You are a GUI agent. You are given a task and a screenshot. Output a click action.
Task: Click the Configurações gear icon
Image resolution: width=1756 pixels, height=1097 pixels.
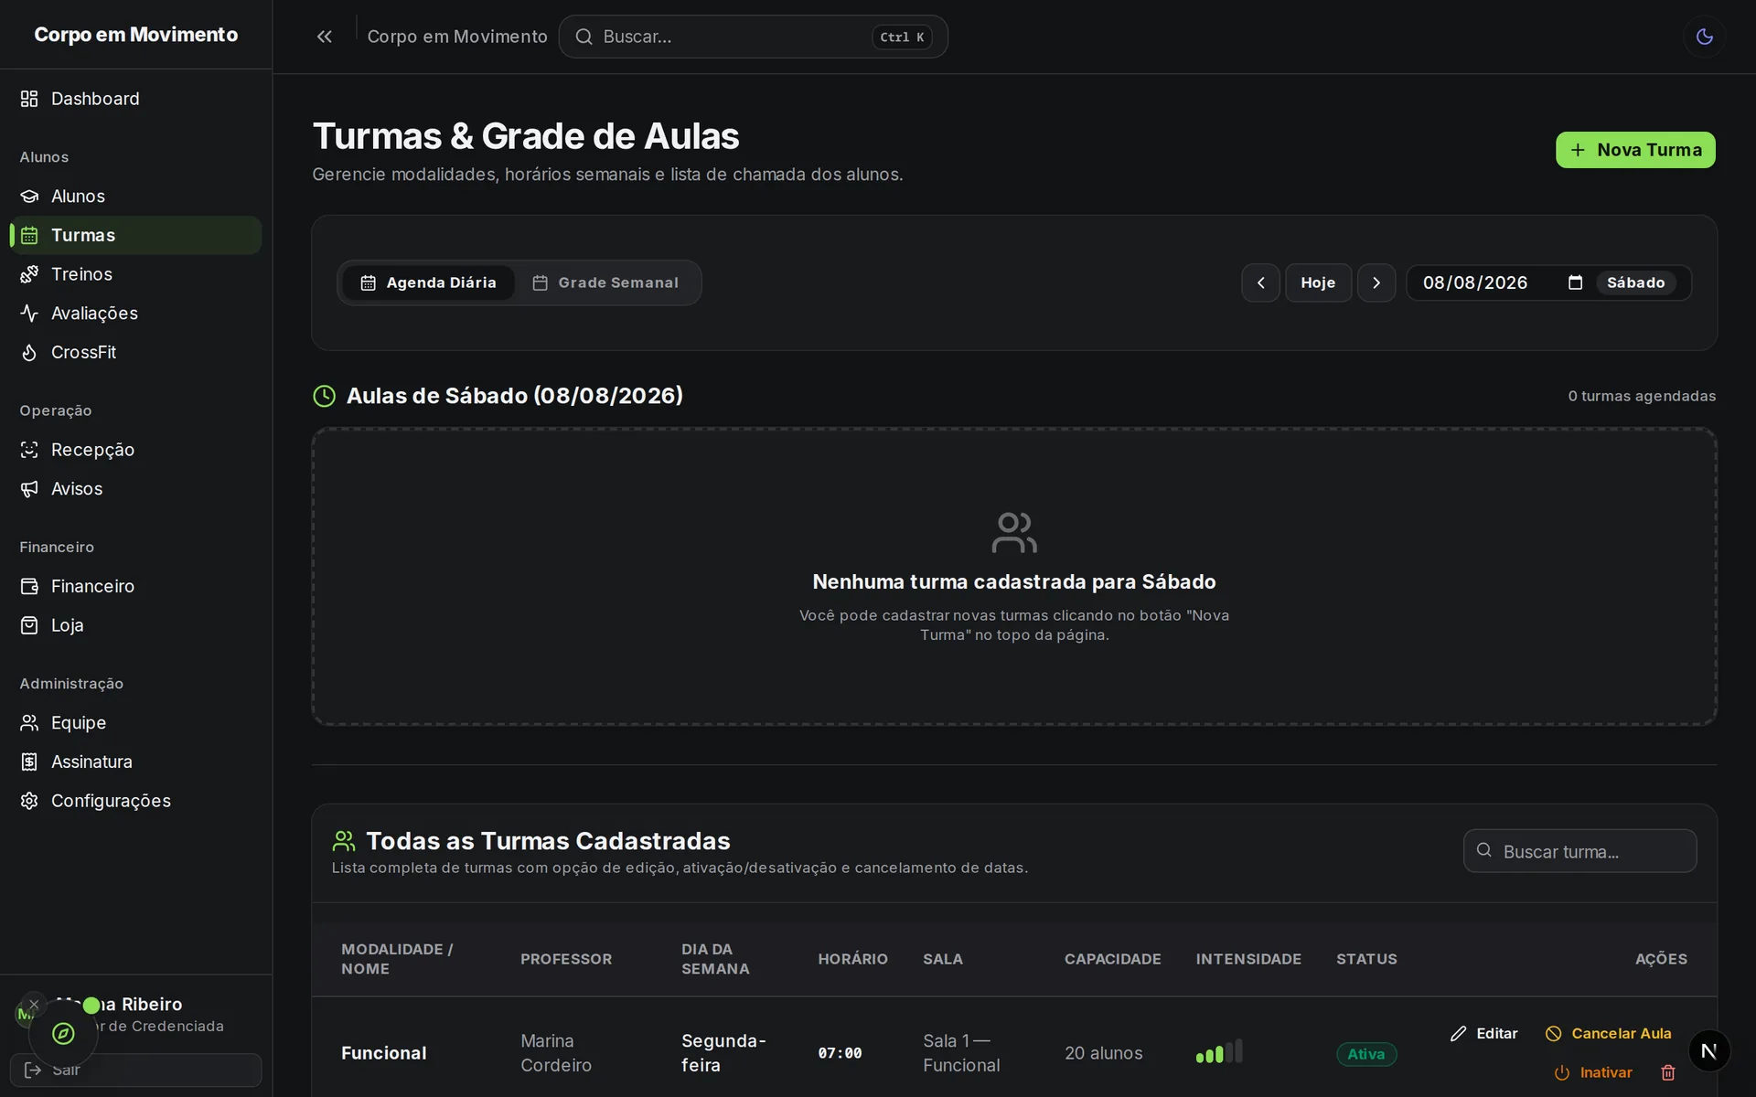point(29,801)
